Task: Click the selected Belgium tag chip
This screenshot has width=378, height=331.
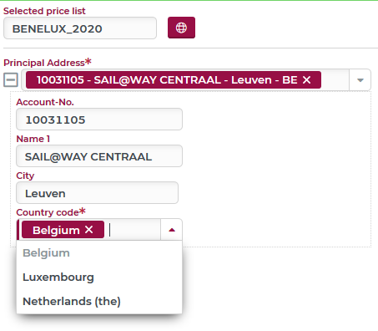Action: 56,230
